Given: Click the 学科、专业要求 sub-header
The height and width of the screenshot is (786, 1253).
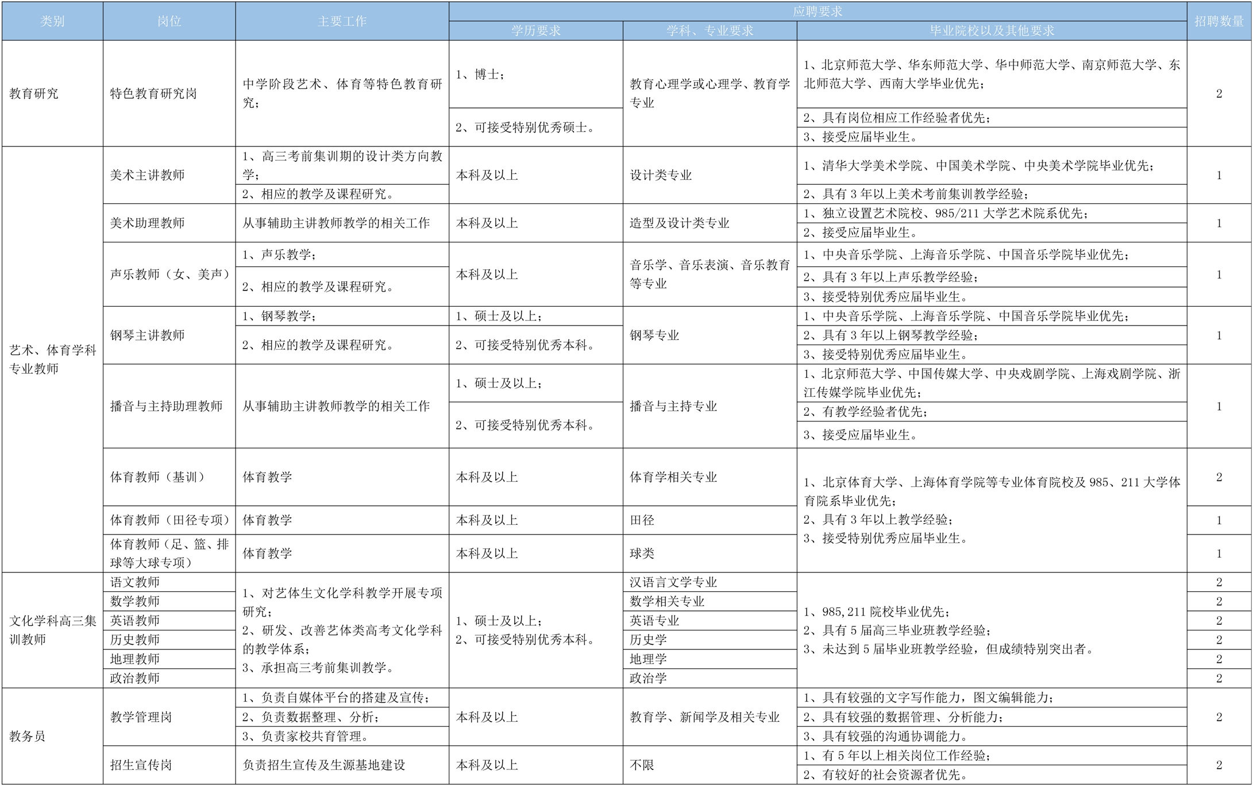Looking at the screenshot, I should (710, 30).
